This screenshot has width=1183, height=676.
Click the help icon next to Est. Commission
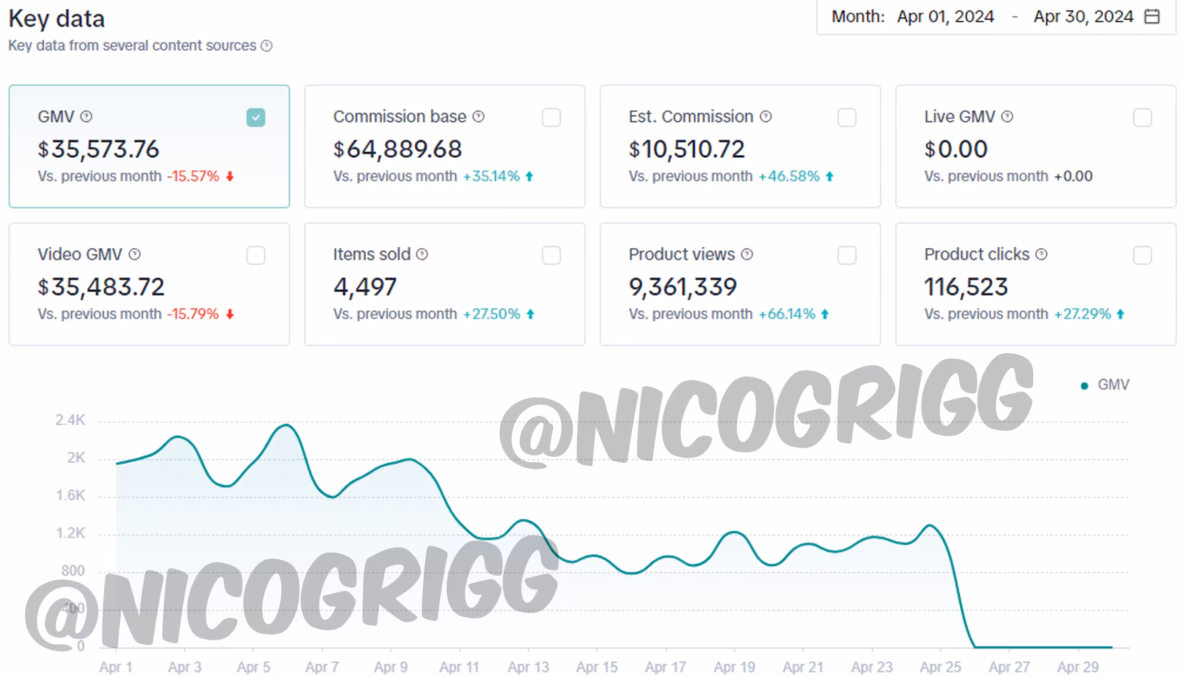[766, 117]
